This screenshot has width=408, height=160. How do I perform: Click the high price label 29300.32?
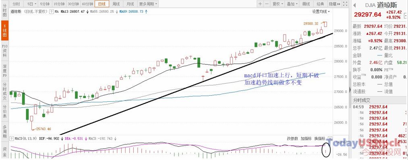point(311,24)
